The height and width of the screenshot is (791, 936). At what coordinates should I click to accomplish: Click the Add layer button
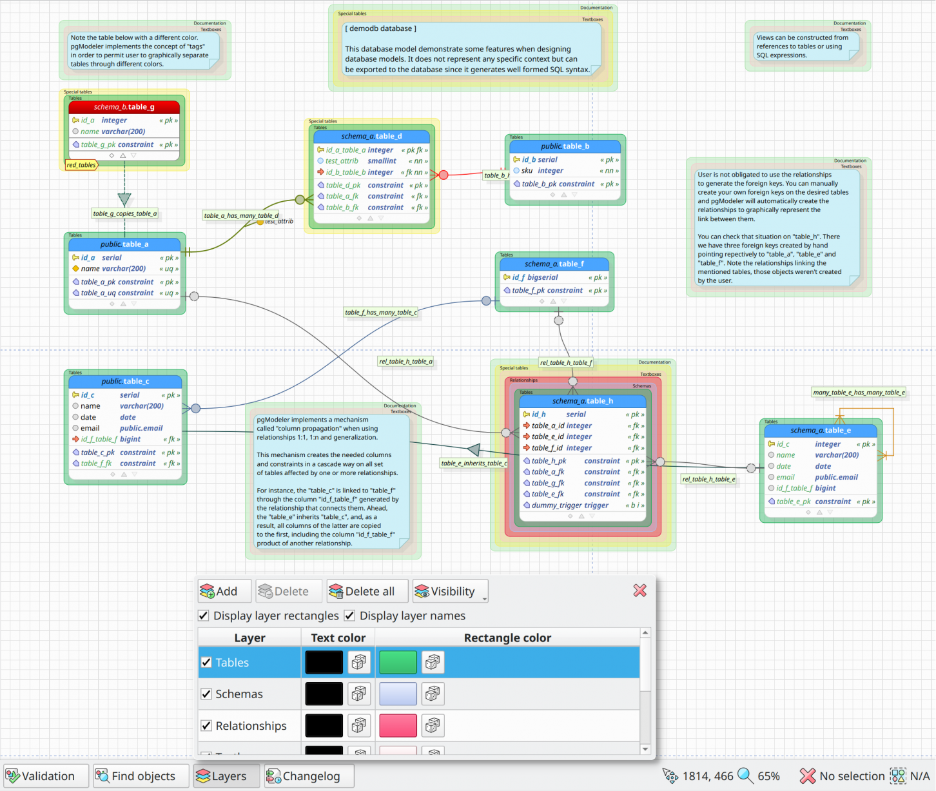click(x=224, y=591)
